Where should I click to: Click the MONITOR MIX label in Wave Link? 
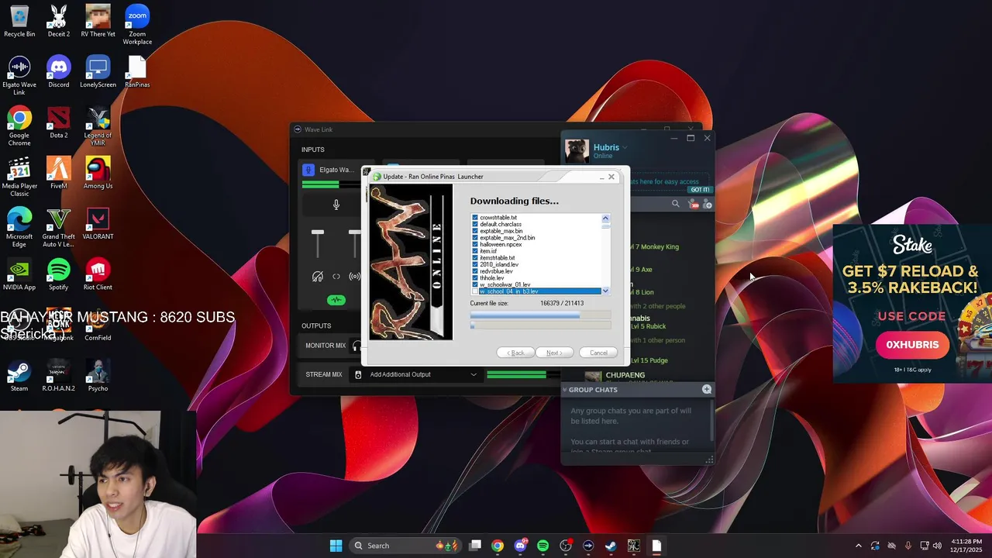[x=325, y=346]
